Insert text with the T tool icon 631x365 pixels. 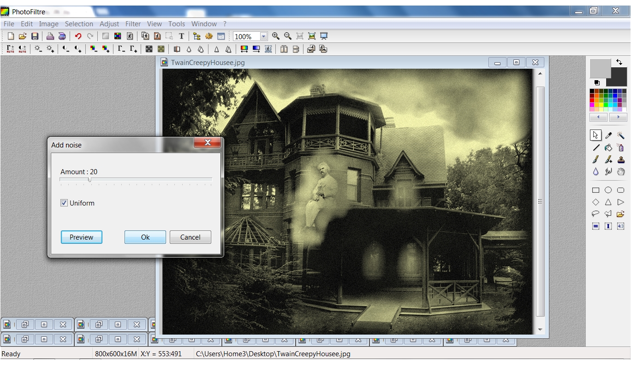point(181,36)
